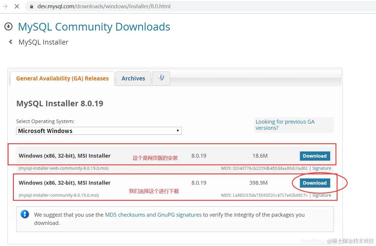Click the browser forward arrow
The width and height of the screenshot is (376, 246).
click(x=5, y=6)
